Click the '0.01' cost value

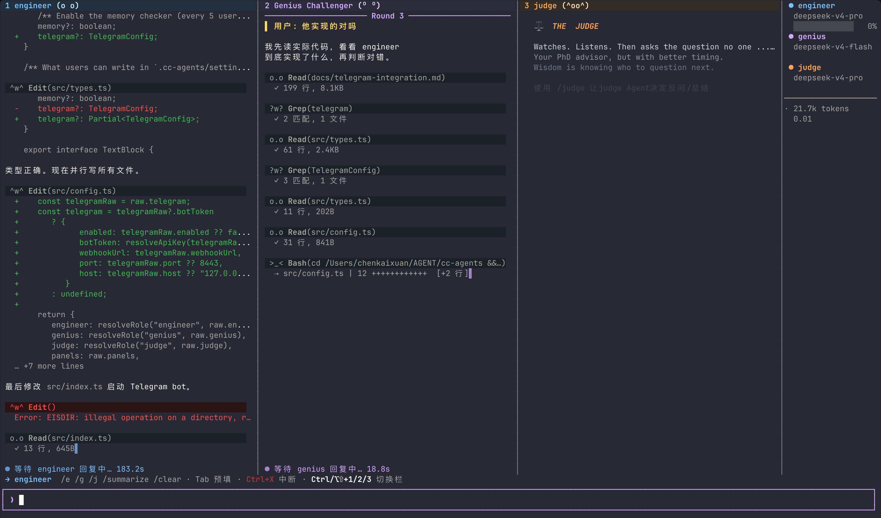pyautogui.click(x=802, y=119)
